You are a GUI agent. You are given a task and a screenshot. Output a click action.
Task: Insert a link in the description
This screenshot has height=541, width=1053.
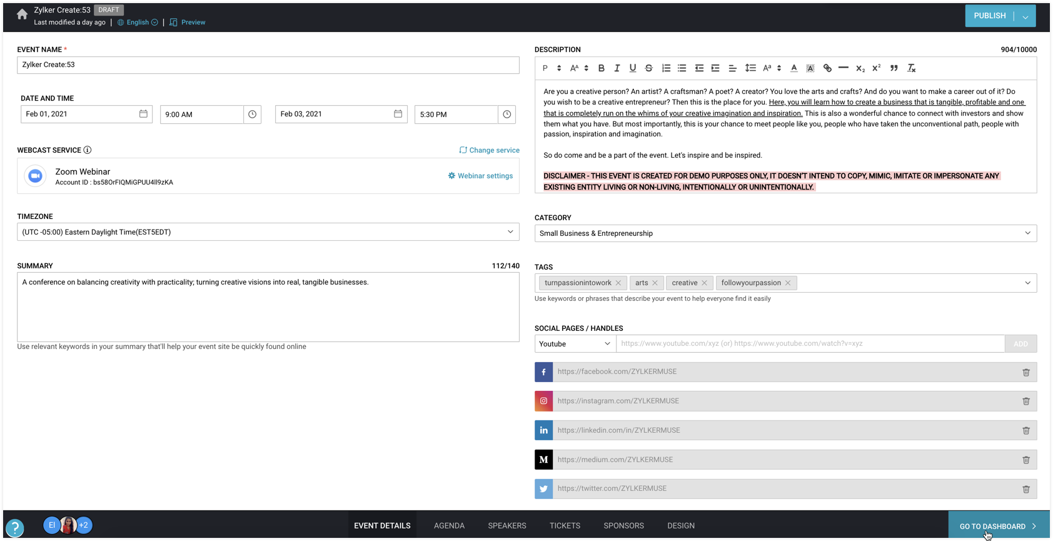[x=827, y=68]
